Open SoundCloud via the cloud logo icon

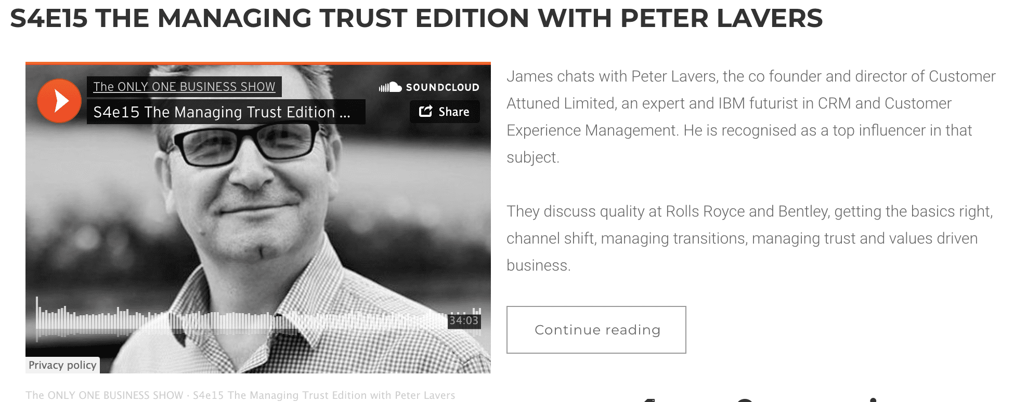[x=390, y=87]
